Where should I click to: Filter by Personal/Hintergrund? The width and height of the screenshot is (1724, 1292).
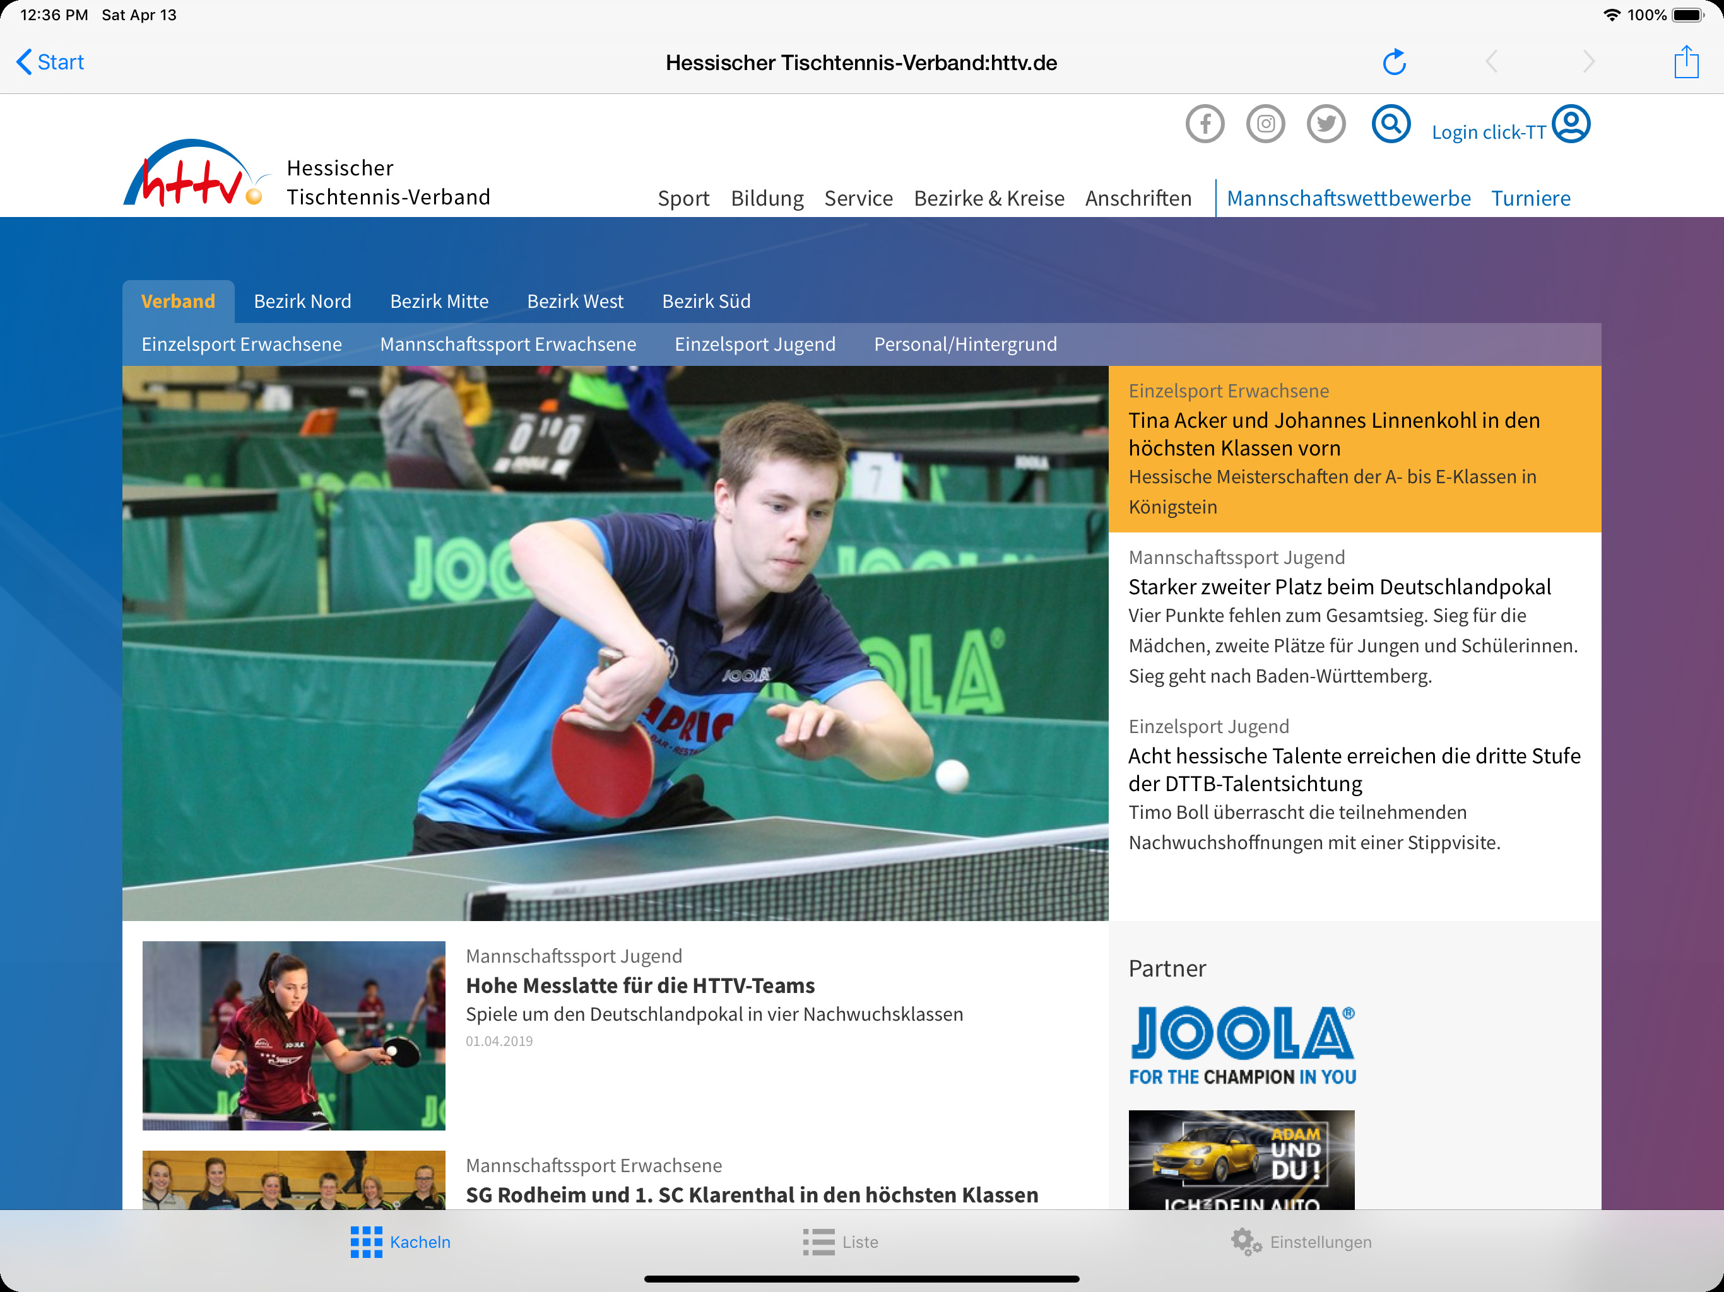pyautogui.click(x=965, y=344)
